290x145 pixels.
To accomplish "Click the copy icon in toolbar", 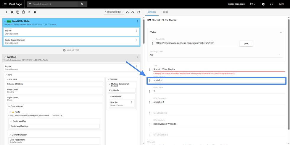I will [x=18, y=12].
